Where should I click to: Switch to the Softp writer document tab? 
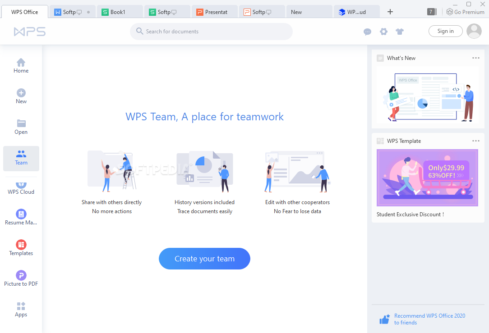click(73, 12)
